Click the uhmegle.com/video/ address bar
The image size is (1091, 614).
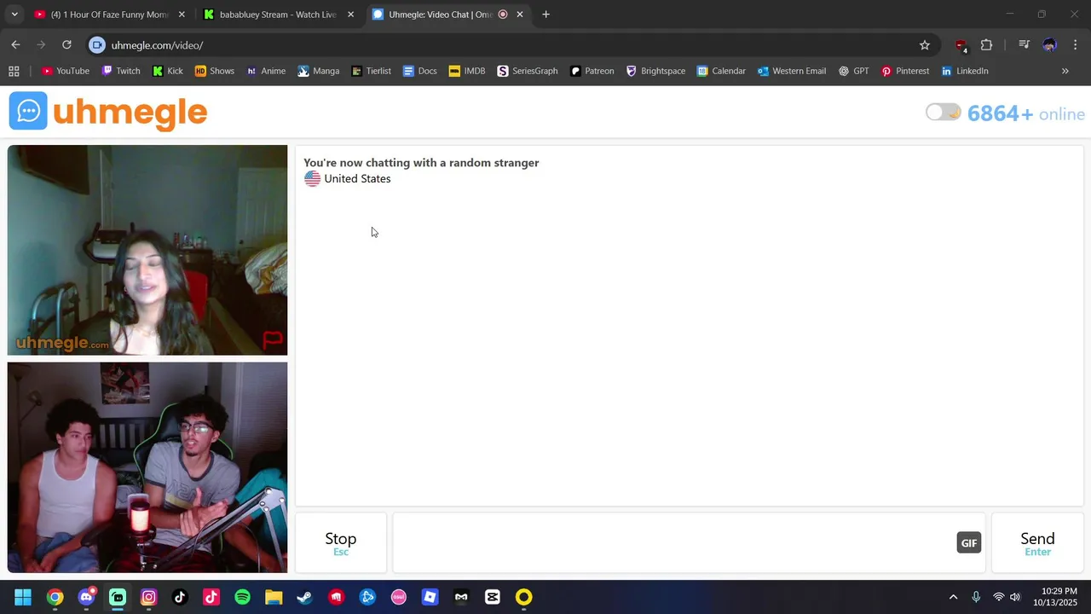[511, 45]
